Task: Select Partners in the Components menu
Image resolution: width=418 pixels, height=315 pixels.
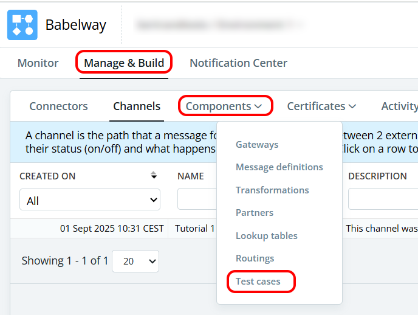Action: [255, 213]
